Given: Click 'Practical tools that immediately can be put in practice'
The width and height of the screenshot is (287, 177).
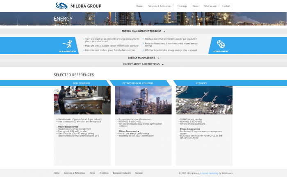Looking at the screenshot, I should click(x=171, y=39).
